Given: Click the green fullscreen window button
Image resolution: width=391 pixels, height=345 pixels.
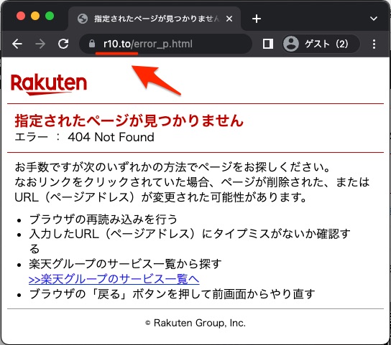Looking at the screenshot, I should [50, 16].
